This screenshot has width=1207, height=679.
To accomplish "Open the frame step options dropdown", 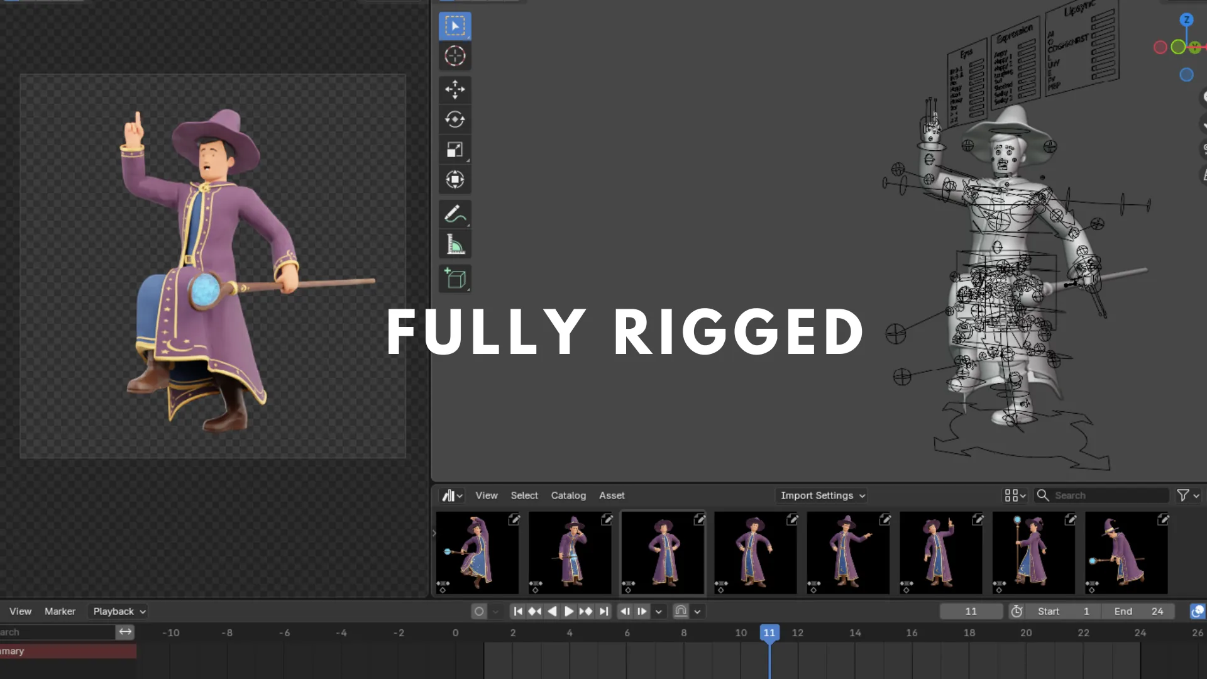I will tap(658, 611).
